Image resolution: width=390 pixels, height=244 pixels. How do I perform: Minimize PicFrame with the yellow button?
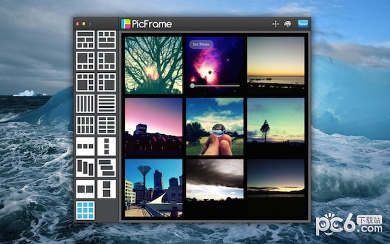(x=84, y=23)
